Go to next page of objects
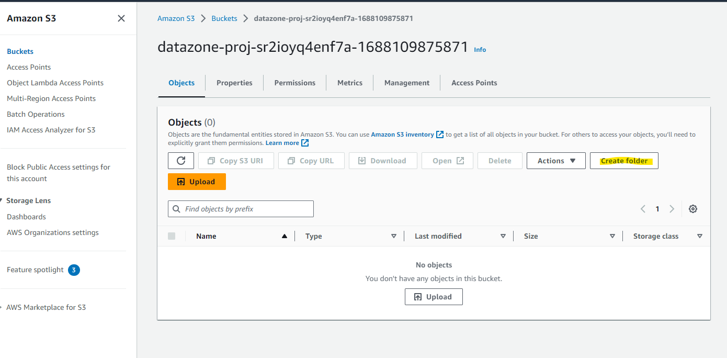The image size is (727, 358). point(672,209)
